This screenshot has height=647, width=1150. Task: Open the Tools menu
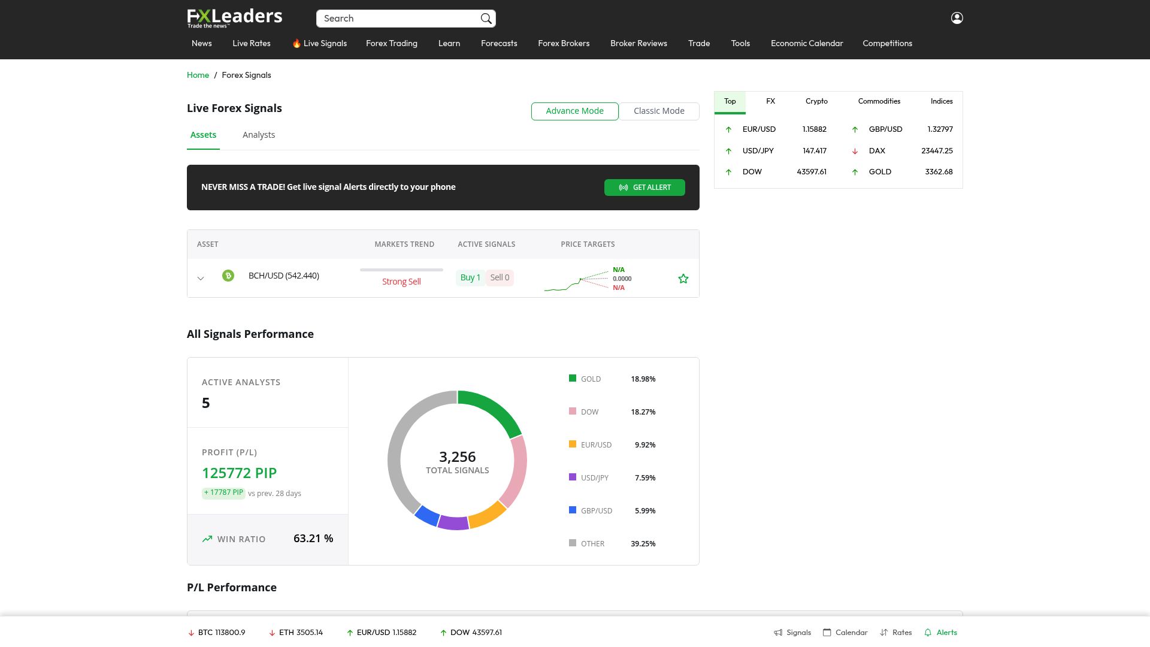[x=740, y=44]
